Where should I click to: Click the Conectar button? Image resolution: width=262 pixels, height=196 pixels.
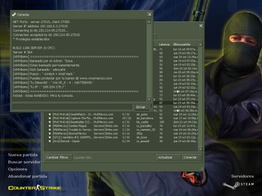pyautogui.click(x=192, y=157)
